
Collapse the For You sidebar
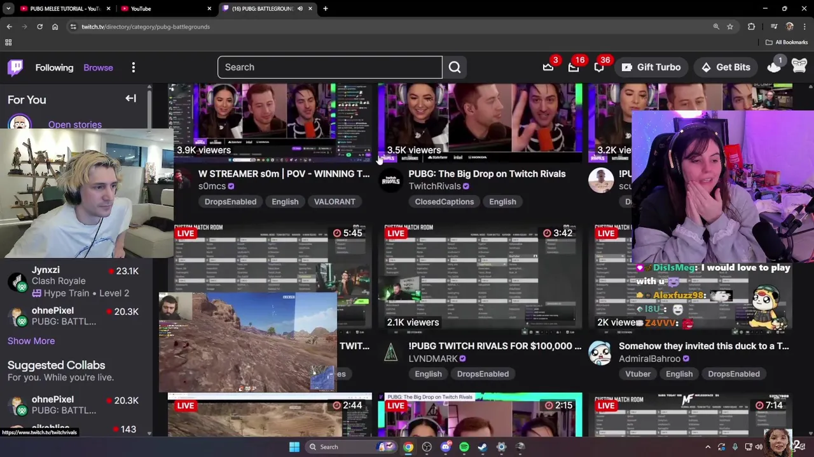tap(130, 98)
